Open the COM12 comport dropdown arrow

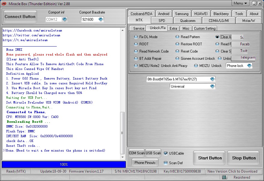tap(65, 19)
